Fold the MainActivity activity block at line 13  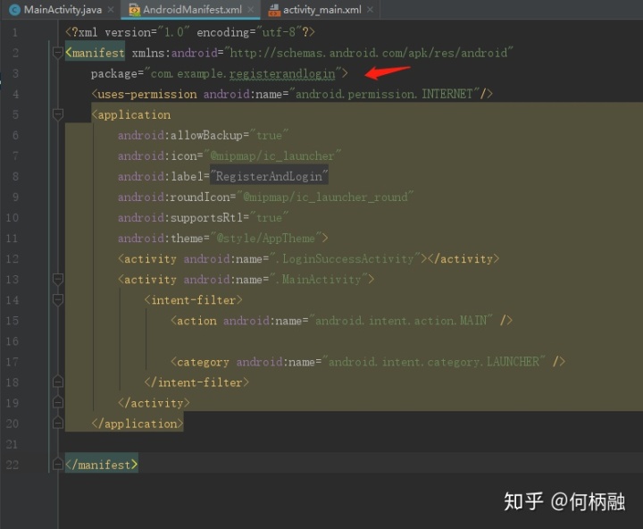pos(58,279)
